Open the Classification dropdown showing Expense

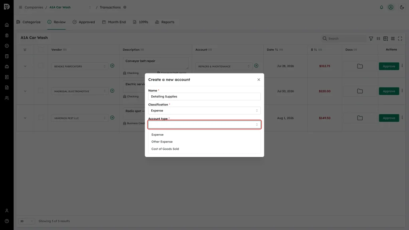tap(204, 111)
